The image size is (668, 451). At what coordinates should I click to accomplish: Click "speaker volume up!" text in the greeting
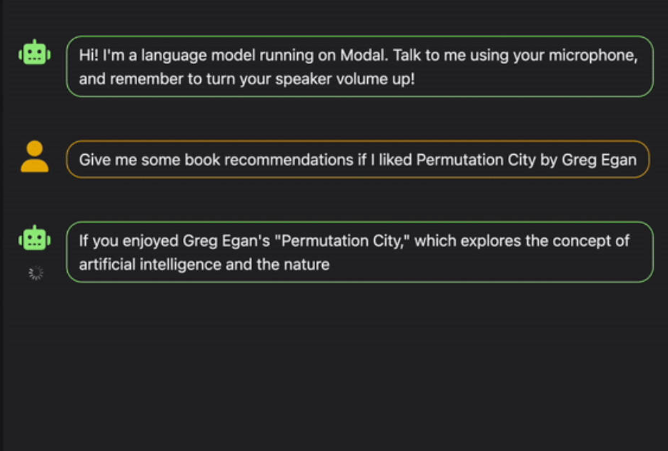[345, 79]
